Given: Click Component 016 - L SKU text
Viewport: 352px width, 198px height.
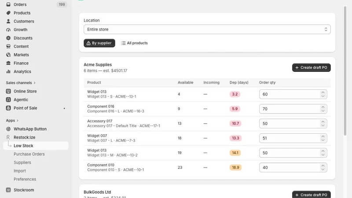Looking at the screenshot, I should tap(116, 111).
